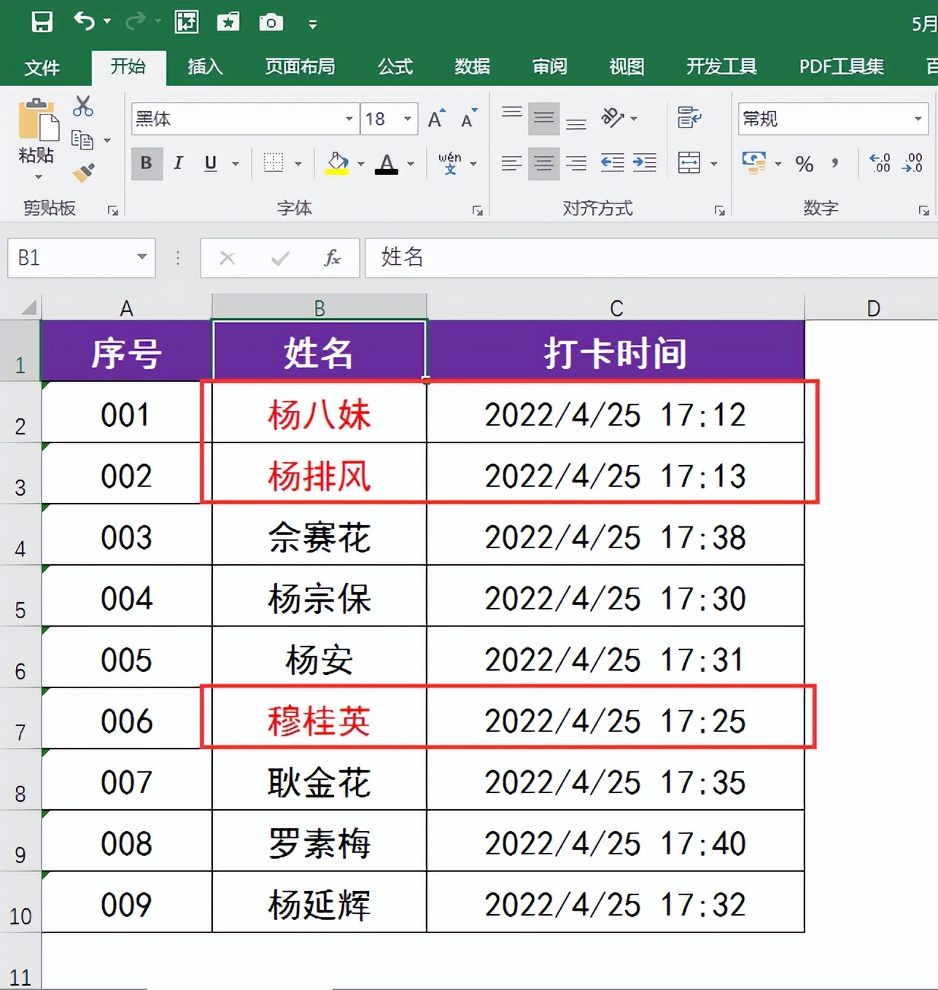Screen dimensions: 938x990
Task: Toggle Bold formatting
Action: 147,163
